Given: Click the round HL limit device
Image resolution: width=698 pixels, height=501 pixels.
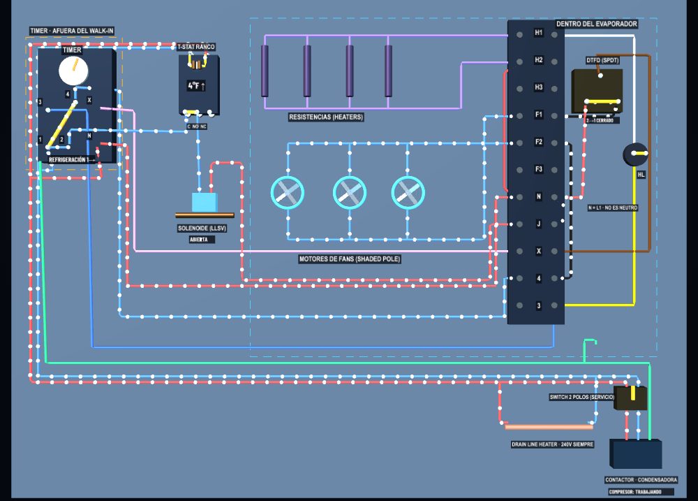Looking at the screenshot, I should (x=635, y=154).
